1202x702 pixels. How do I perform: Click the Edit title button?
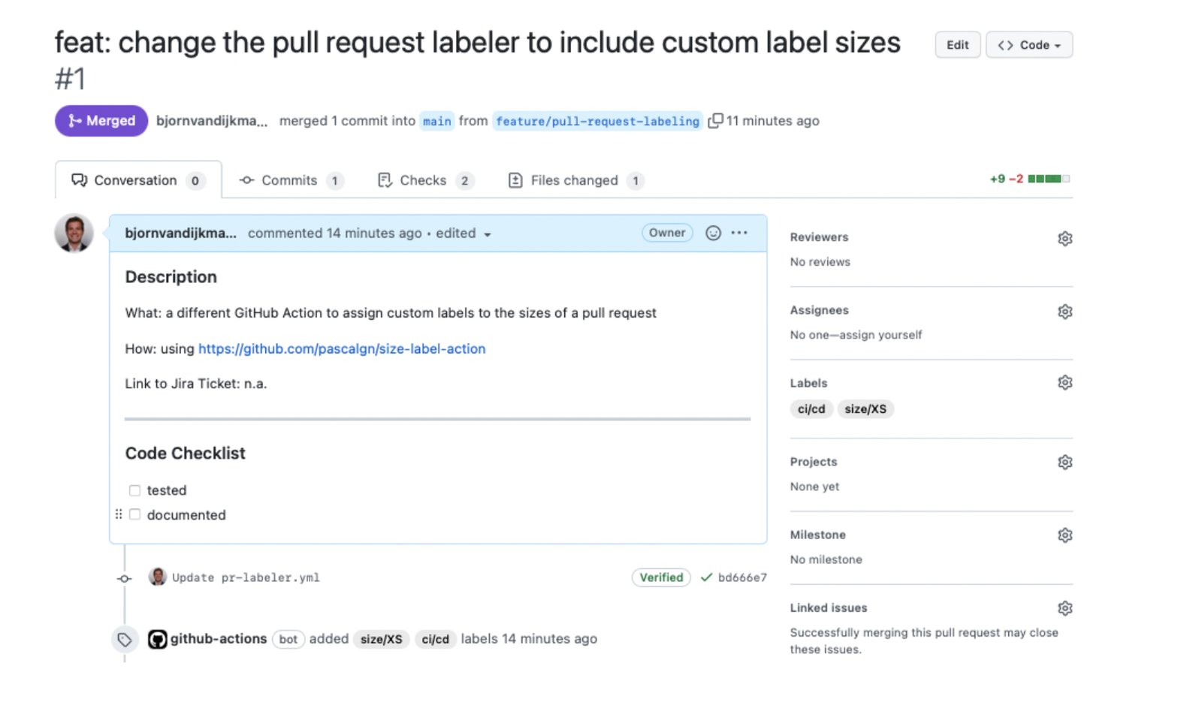coord(957,45)
